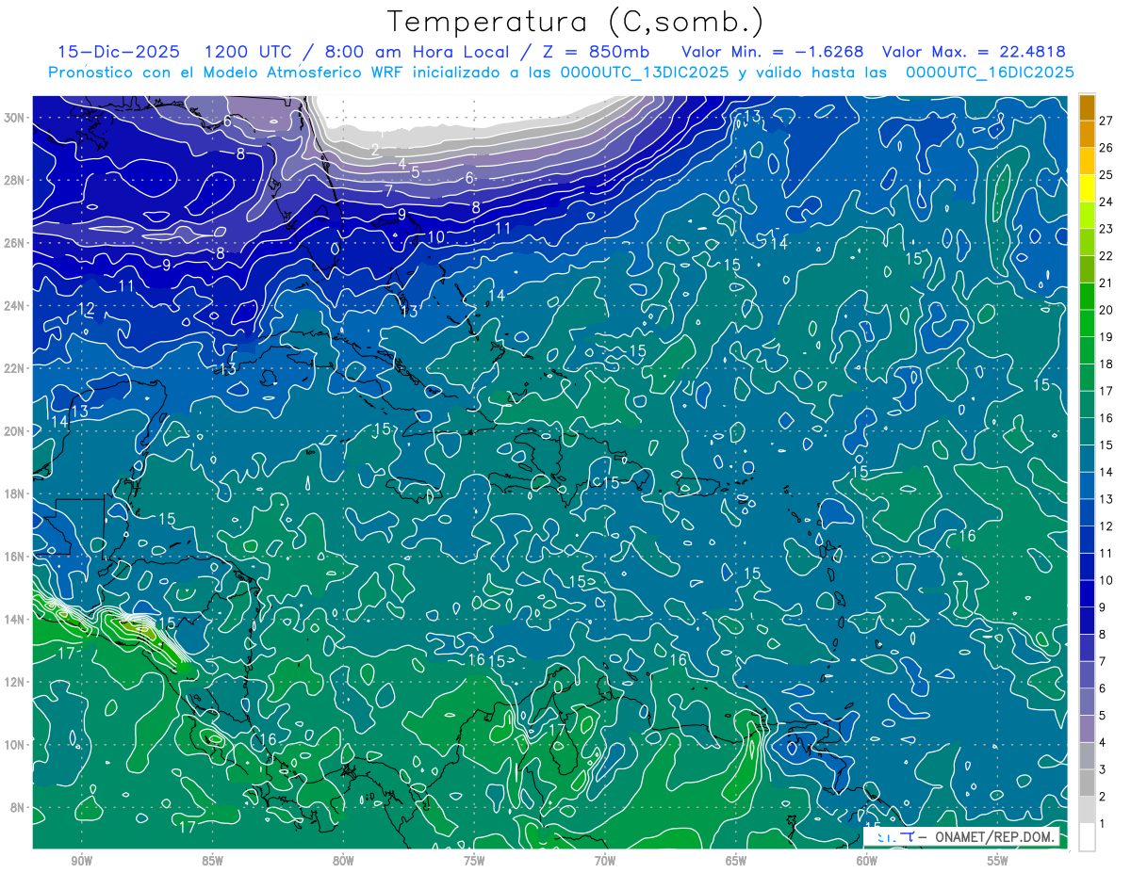
Task: Click the "20N" latitude axis label
Action: [16, 431]
